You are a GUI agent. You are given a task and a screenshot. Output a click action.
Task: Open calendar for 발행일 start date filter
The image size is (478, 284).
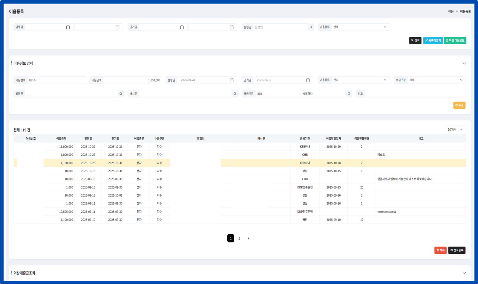[x=68, y=27]
